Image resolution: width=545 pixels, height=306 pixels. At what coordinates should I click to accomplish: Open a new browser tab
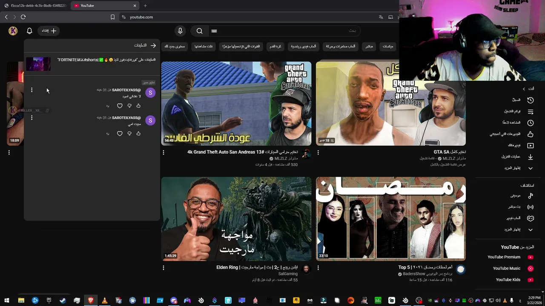tap(145, 6)
